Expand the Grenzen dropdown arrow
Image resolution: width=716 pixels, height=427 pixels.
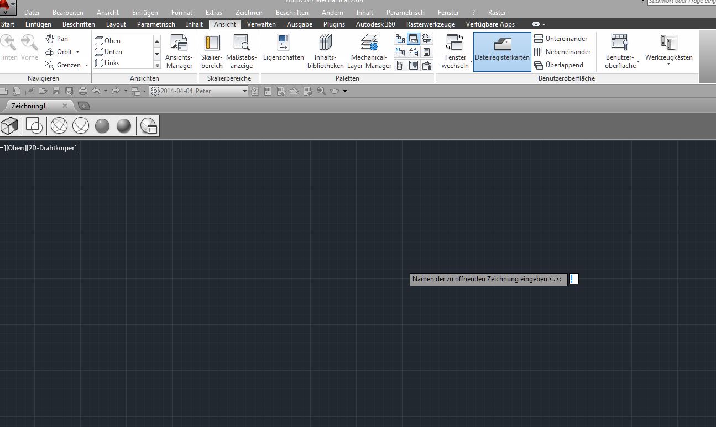87,66
